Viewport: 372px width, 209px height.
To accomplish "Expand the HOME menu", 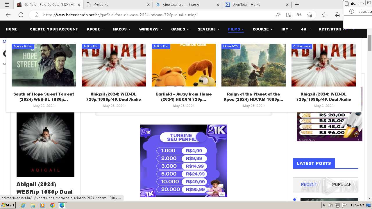I will tap(13, 29).
